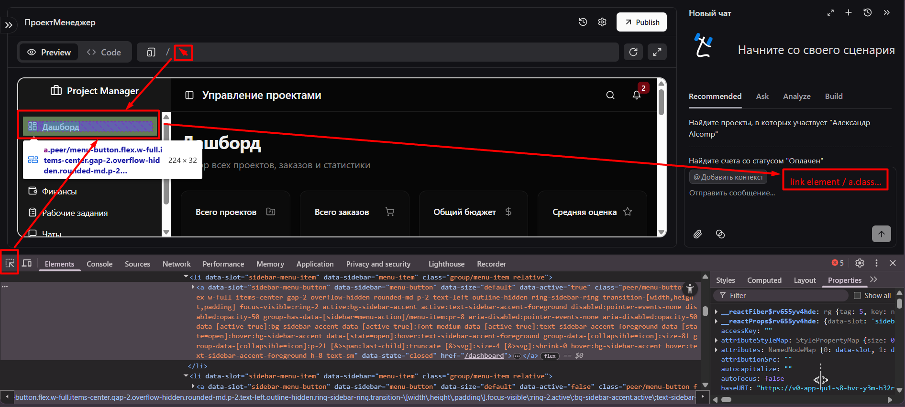This screenshot has height=407, width=905.
Task: Switch to Preview mode
Action: click(x=49, y=53)
